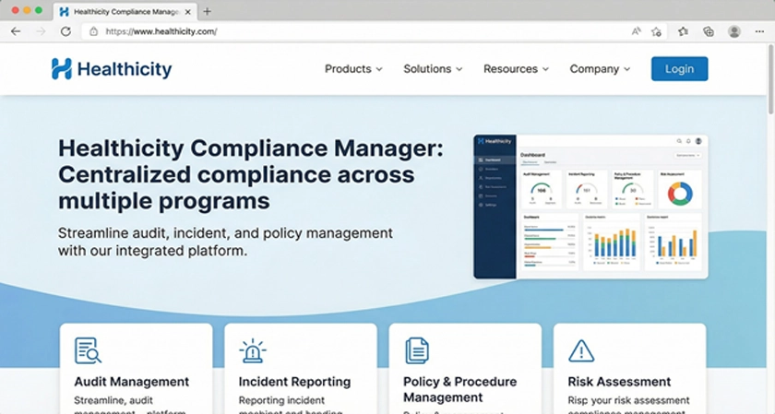The height and width of the screenshot is (414, 775).
Task: Click the read aloud icon in address bar
Action: pos(636,31)
